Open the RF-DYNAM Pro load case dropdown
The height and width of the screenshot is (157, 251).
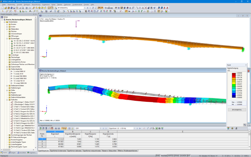(x=85, y=8)
